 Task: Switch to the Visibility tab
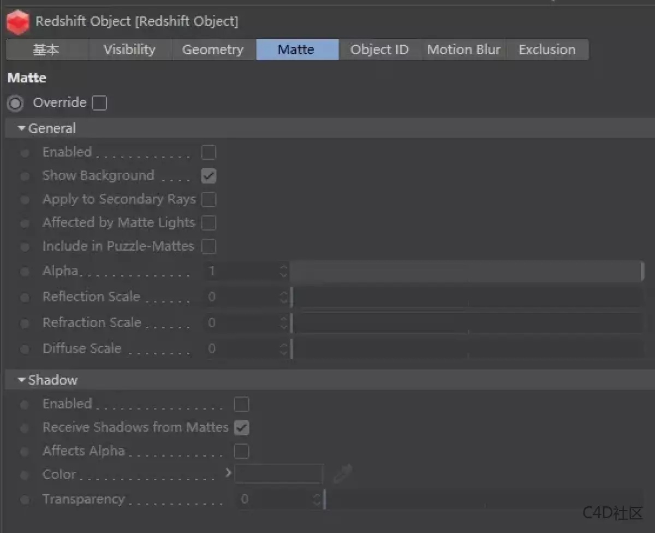coord(129,50)
